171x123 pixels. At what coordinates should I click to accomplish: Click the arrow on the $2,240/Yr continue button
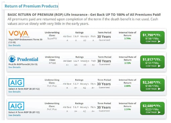pyautogui.click(x=159, y=89)
